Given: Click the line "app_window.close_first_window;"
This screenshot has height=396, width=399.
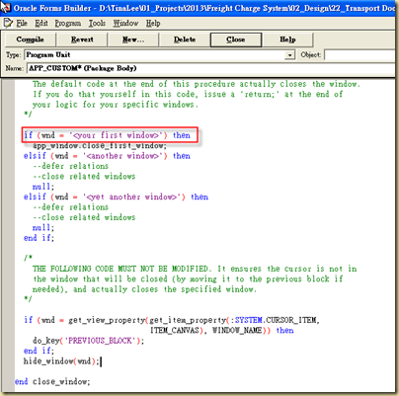Looking at the screenshot, I should pos(100,145).
